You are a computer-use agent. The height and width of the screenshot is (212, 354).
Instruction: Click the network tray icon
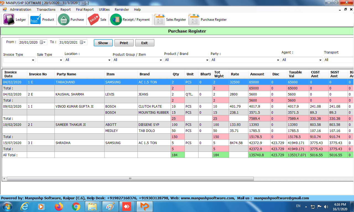point(313,206)
